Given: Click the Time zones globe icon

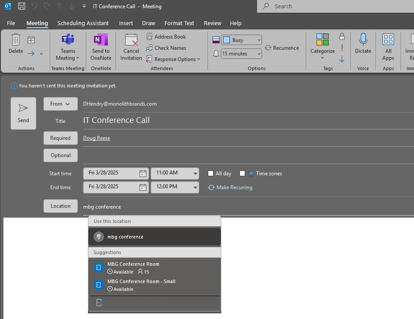Looking at the screenshot, I should coord(251,174).
